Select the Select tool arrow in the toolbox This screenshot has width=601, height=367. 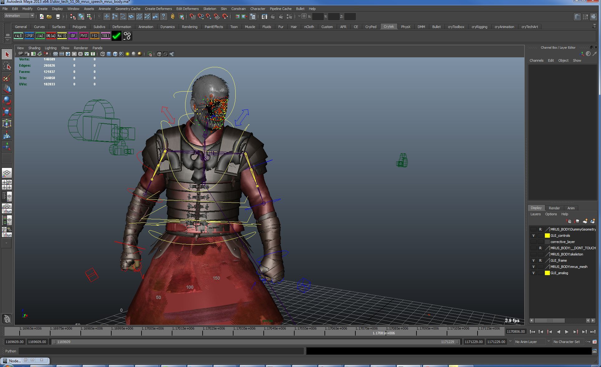(x=7, y=55)
